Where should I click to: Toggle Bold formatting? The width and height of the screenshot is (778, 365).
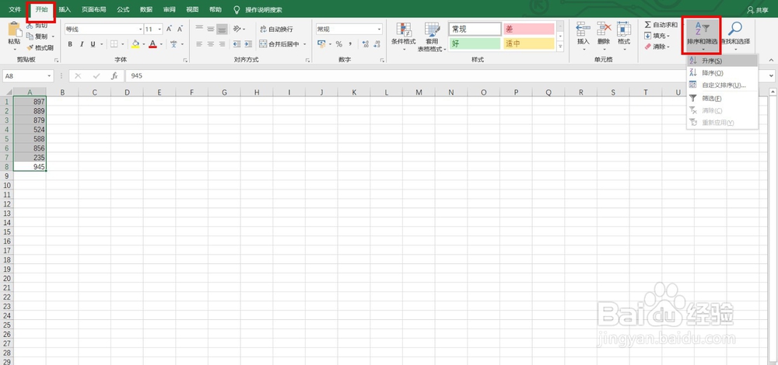click(x=70, y=44)
